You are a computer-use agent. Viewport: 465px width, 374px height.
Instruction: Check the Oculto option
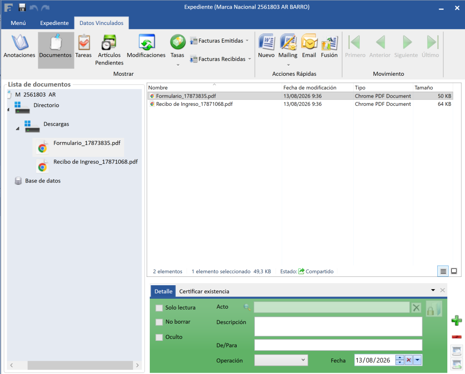click(159, 337)
